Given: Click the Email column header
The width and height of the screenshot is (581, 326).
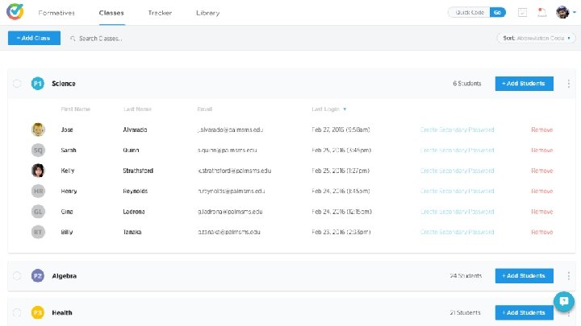Looking at the screenshot, I should click(x=204, y=109).
